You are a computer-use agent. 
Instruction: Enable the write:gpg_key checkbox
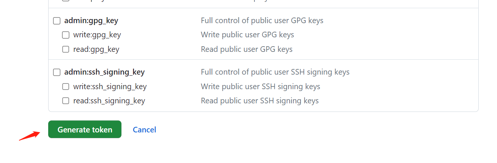66,35
